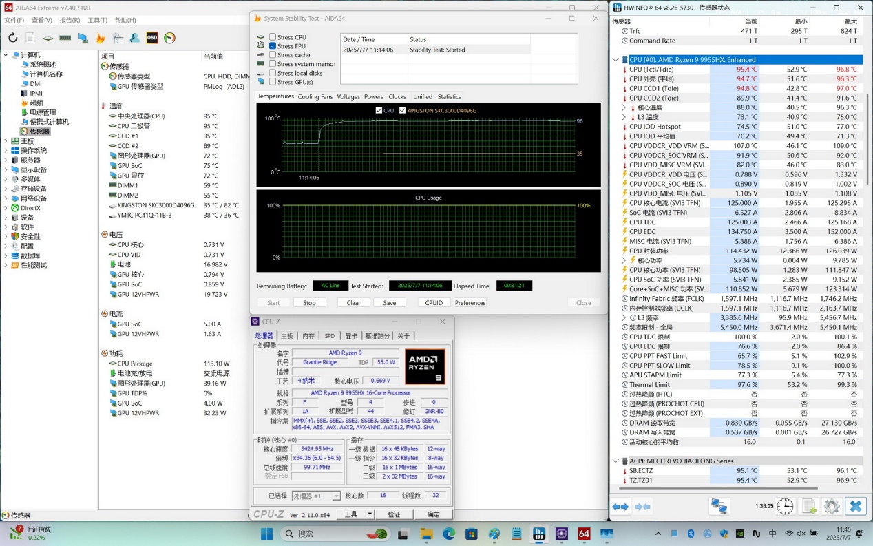
Task: Click the Windows Start button
Action: click(x=267, y=534)
